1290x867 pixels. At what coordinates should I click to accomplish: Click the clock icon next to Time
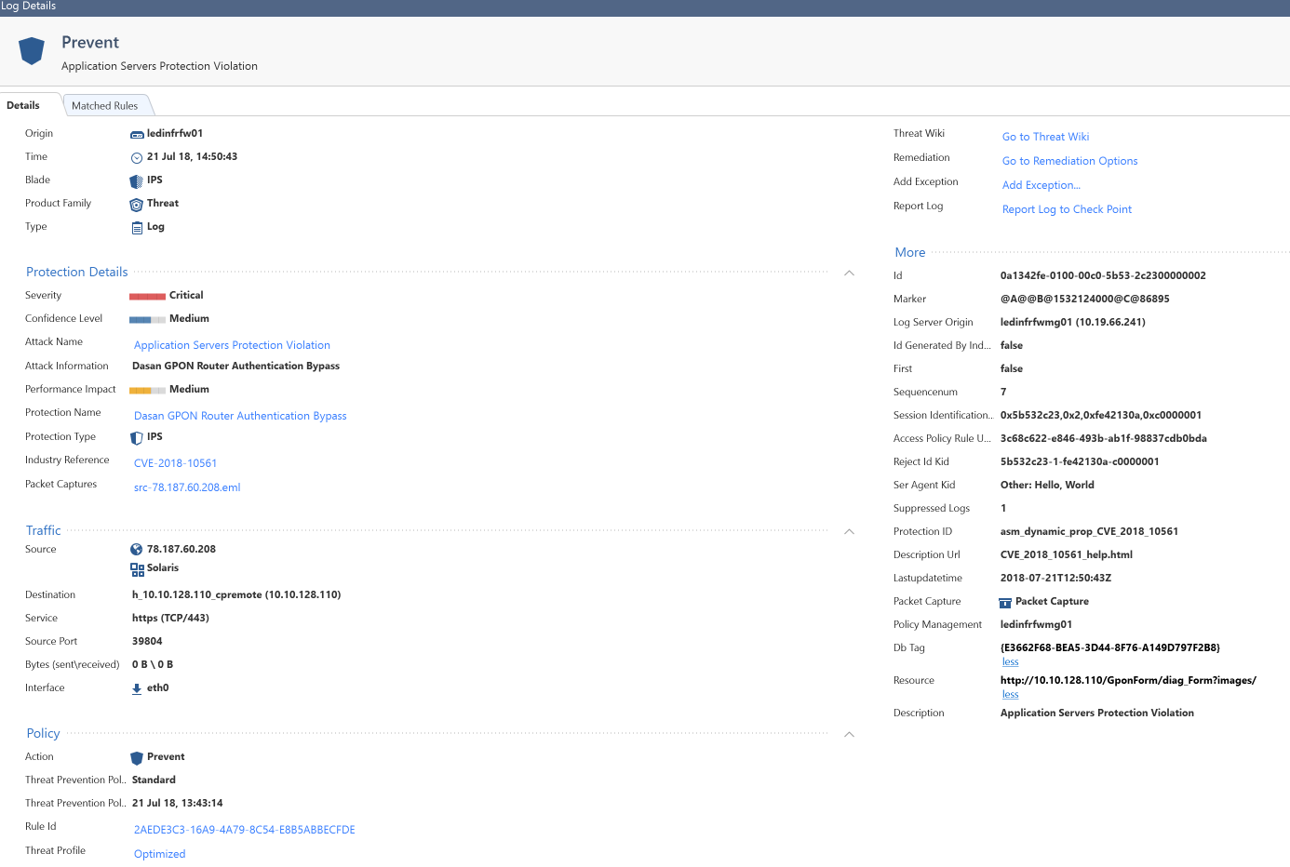[137, 158]
